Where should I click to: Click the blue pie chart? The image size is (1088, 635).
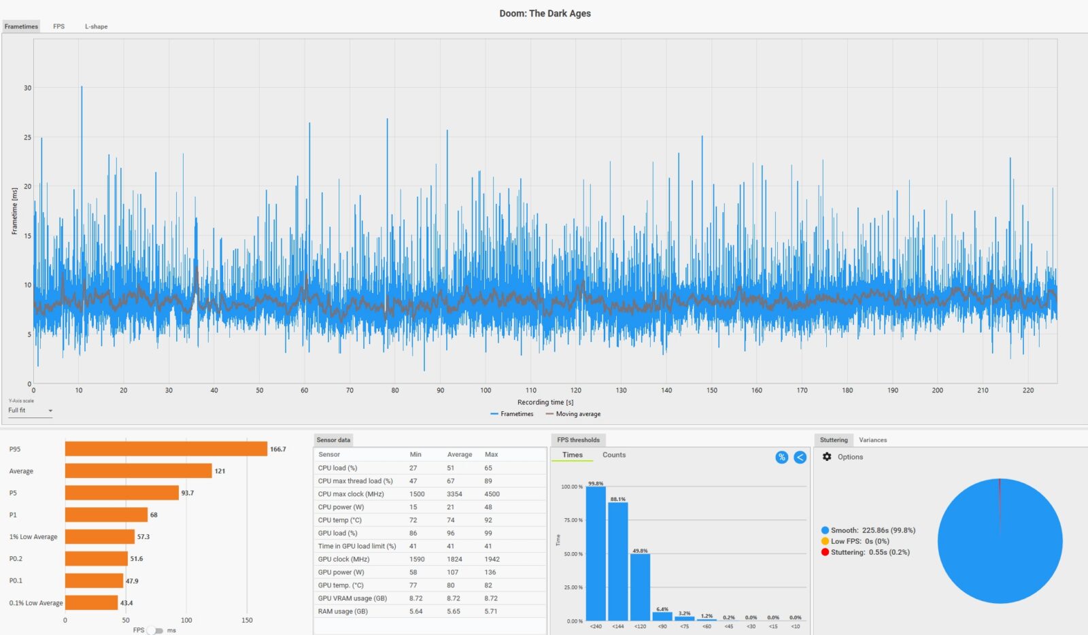pyautogui.click(x=1000, y=541)
